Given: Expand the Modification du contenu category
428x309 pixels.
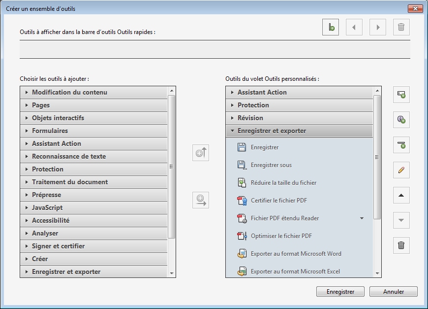Looking at the screenshot, I should tap(69, 92).
